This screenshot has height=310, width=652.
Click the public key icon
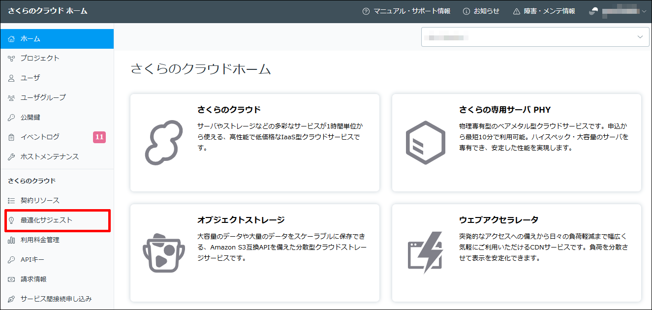click(x=12, y=117)
